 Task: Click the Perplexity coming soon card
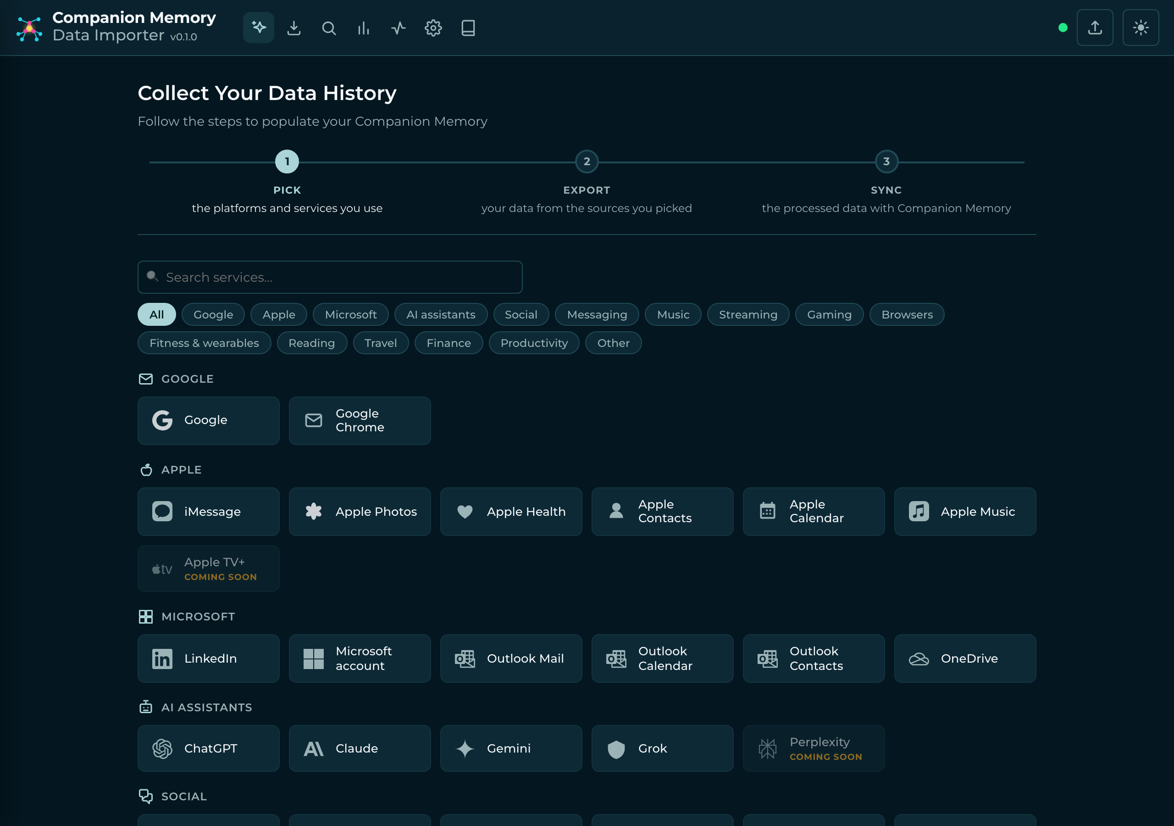point(814,749)
